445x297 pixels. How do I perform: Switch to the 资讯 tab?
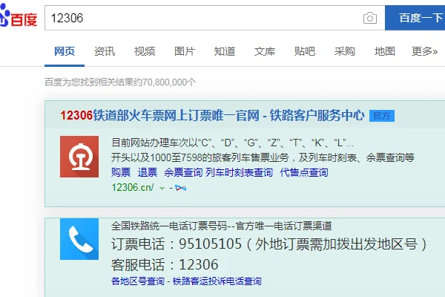point(105,51)
